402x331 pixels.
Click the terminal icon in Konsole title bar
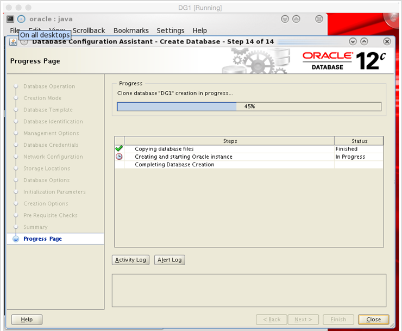10,19
